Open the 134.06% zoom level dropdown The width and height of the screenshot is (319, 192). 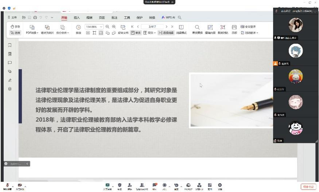click(101, 27)
